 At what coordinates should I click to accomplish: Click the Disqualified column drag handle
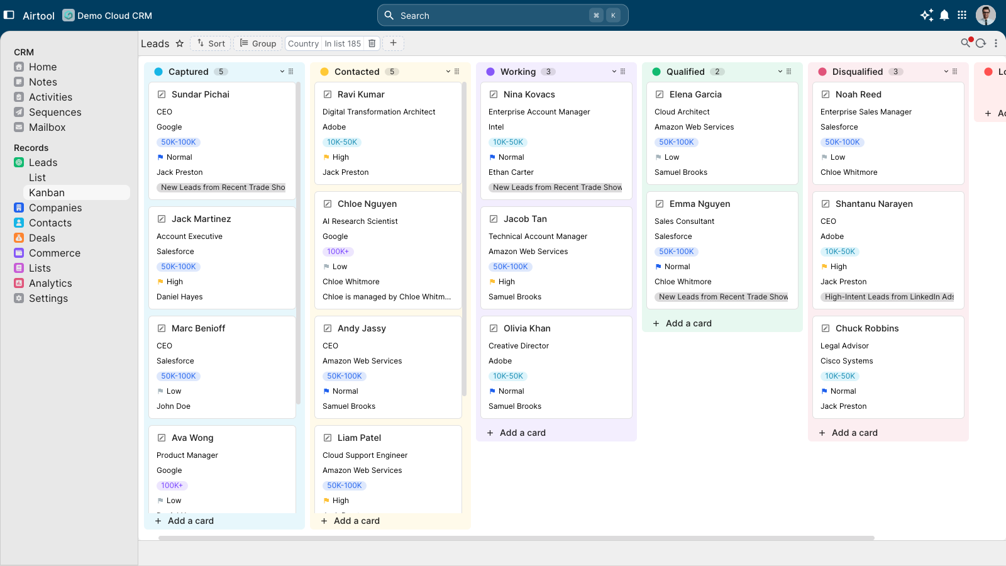[955, 72]
